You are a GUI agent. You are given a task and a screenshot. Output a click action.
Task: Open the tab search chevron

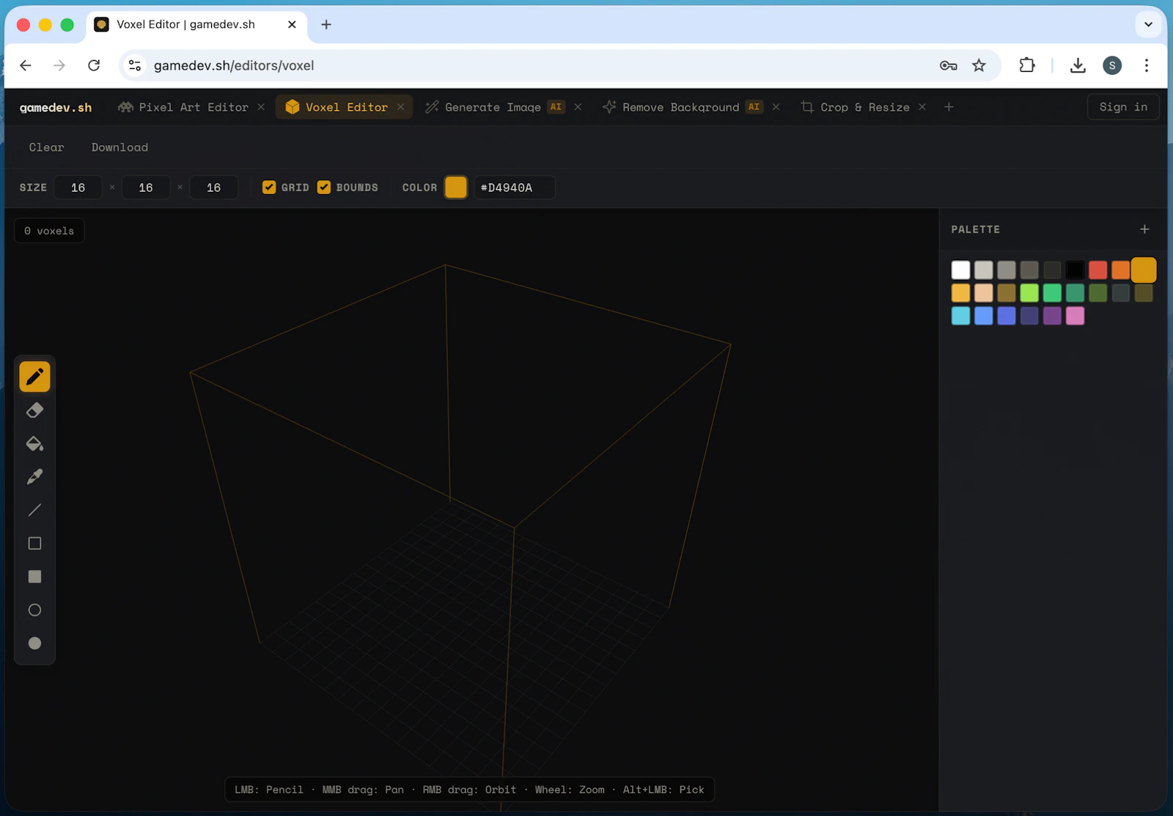coord(1147,24)
